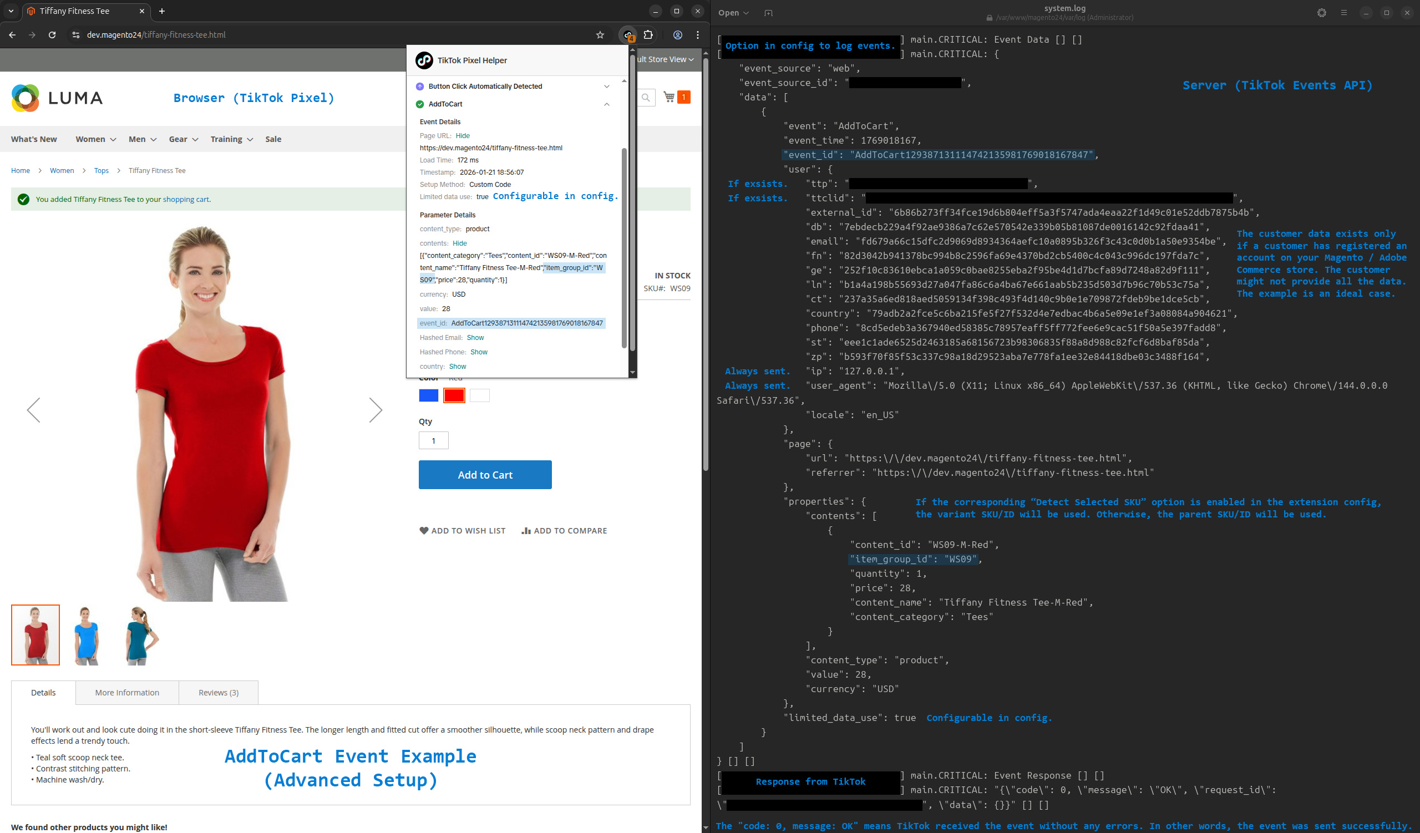Select the red tee thumbnail
Image resolution: width=1420 pixels, height=833 pixels.
35,635
